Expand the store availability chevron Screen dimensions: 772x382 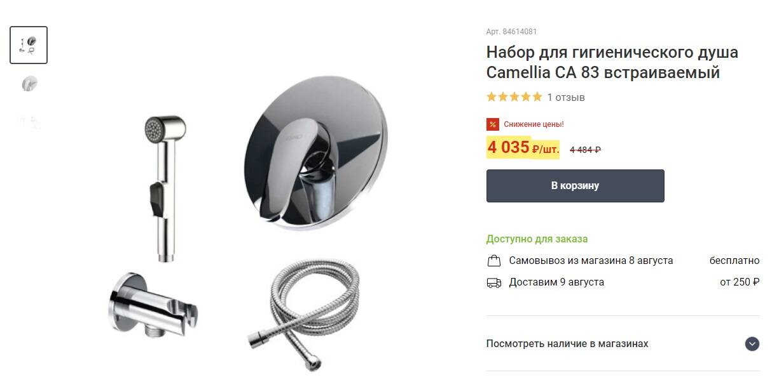752,344
